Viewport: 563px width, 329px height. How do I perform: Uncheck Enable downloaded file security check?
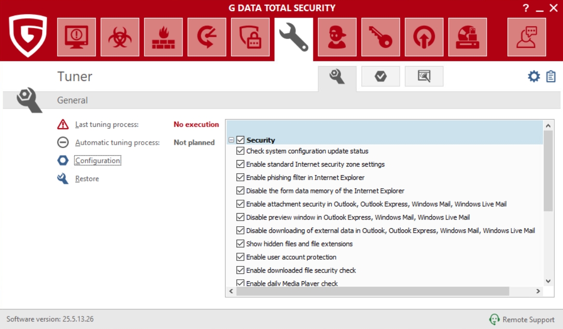click(240, 270)
